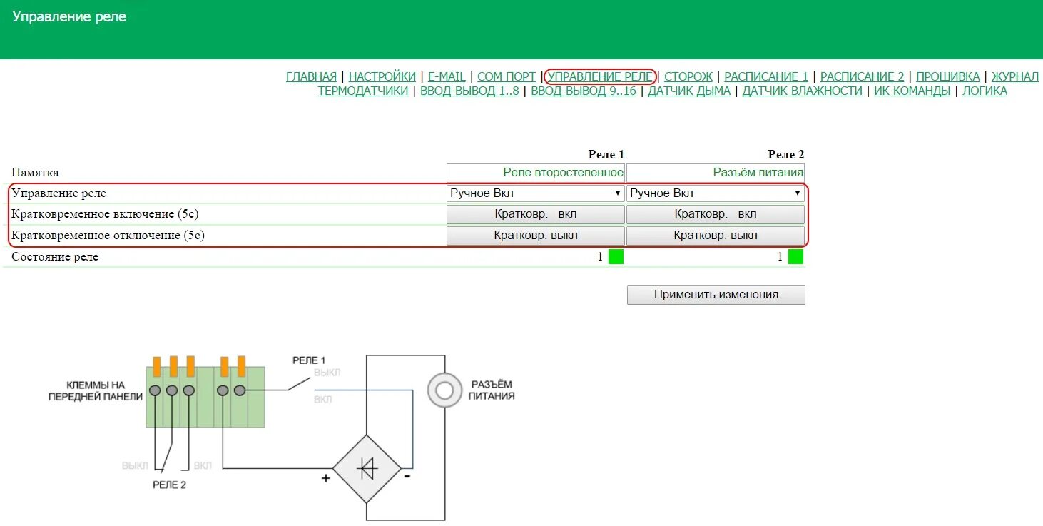
Task: Click 'РЕЛЕ 2' label in wiring diagram
Action: click(x=170, y=485)
